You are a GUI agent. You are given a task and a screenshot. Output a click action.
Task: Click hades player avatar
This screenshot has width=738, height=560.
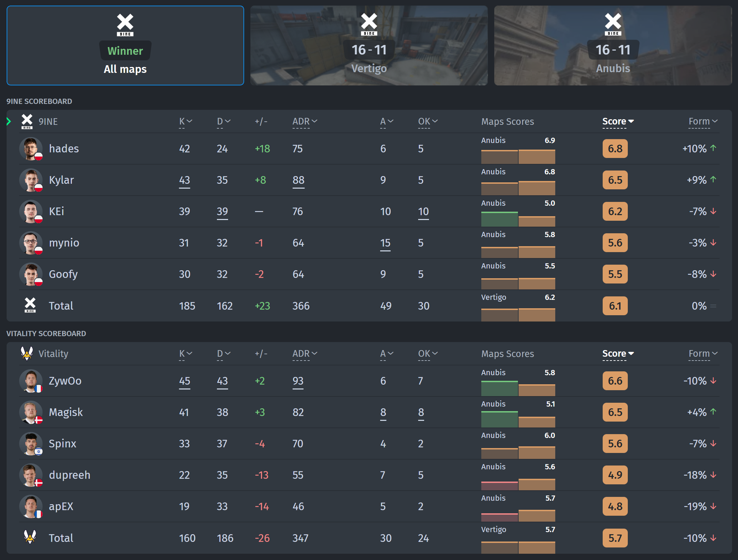(x=31, y=149)
